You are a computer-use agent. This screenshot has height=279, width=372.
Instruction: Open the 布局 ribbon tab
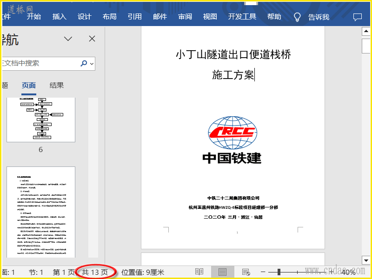110,17
